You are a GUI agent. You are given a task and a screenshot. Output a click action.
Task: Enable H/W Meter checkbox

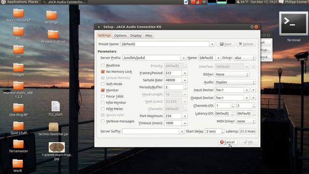[103, 109]
